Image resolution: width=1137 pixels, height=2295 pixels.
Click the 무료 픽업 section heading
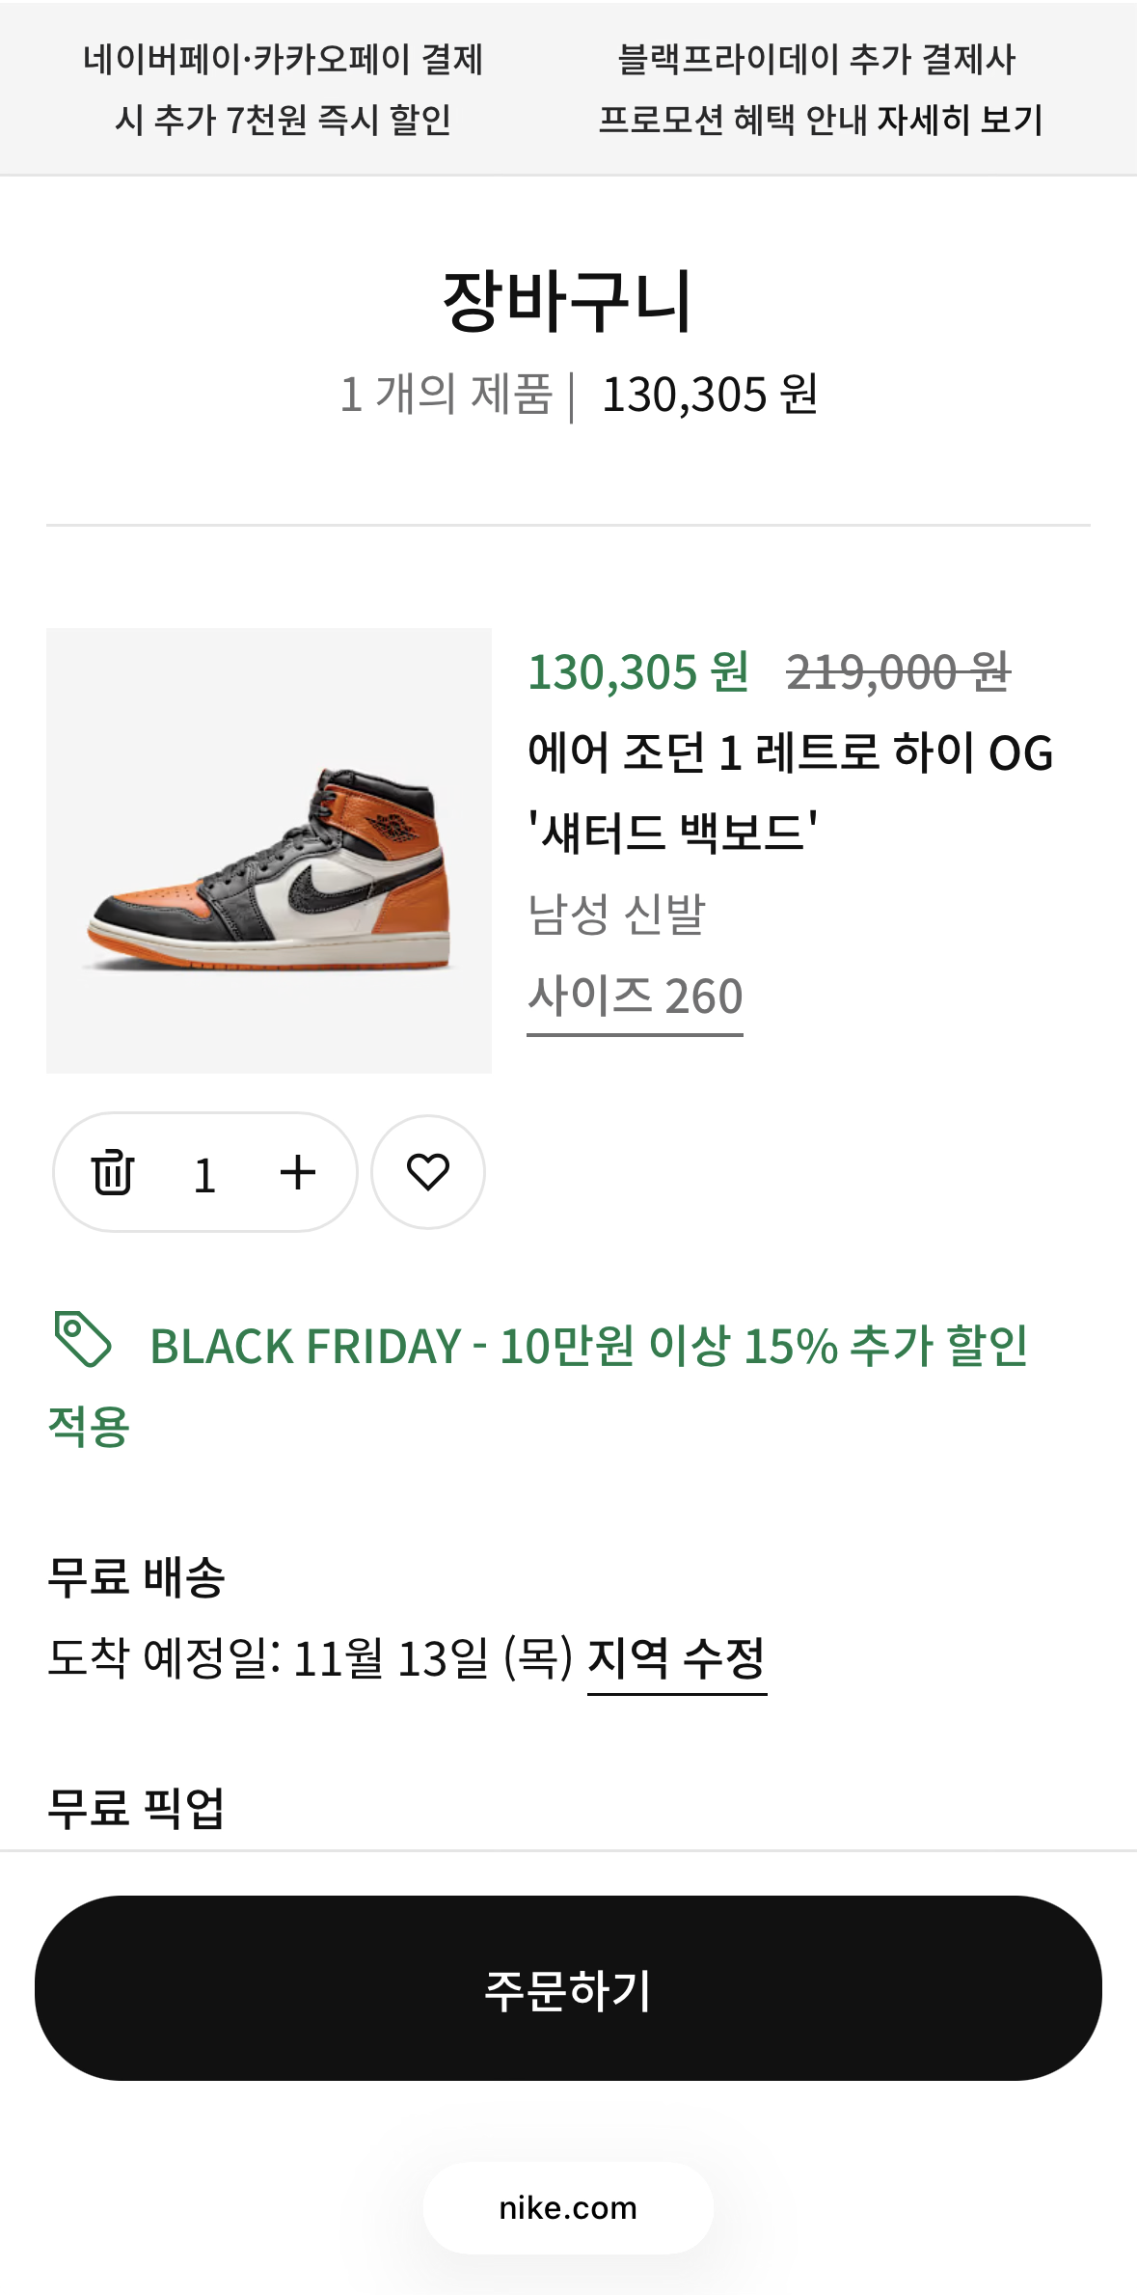[136, 1809]
